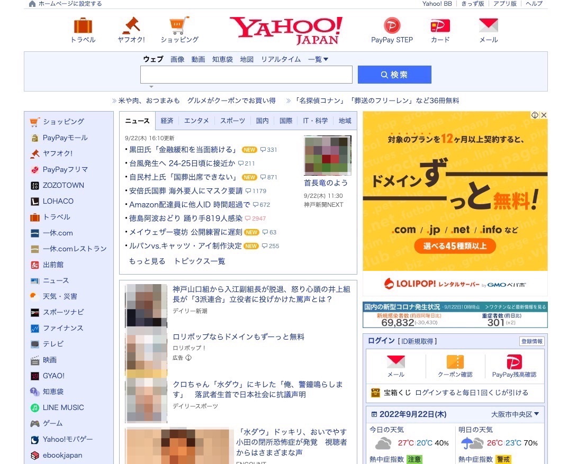
Task: Open comments count 2947 on 徳島阿波おどり
Action: (255, 219)
